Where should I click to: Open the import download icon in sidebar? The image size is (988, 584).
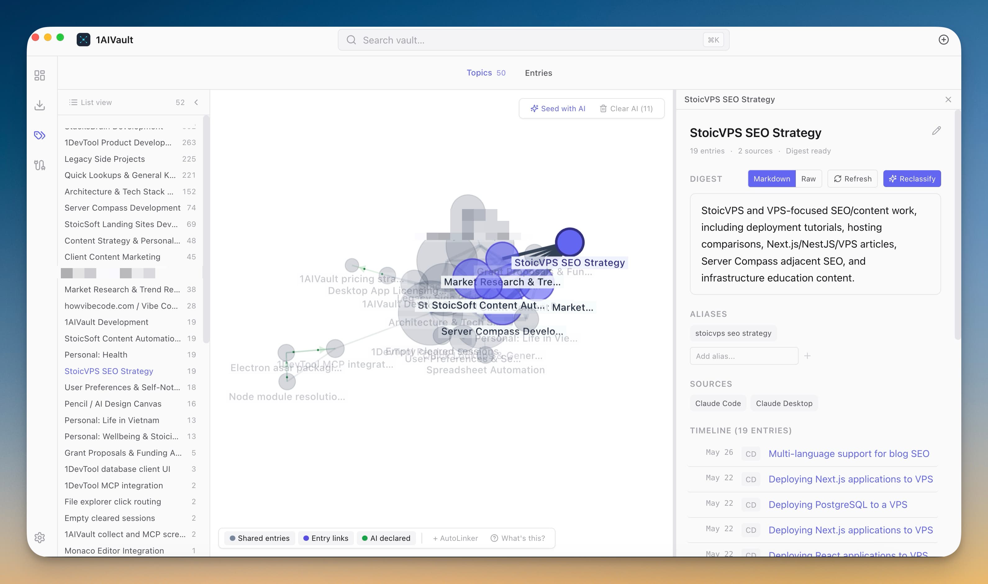tap(40, 105)
